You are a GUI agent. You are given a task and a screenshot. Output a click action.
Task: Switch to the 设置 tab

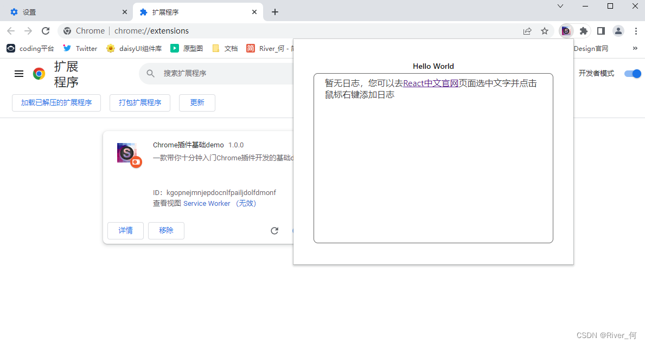pos(66,12)
